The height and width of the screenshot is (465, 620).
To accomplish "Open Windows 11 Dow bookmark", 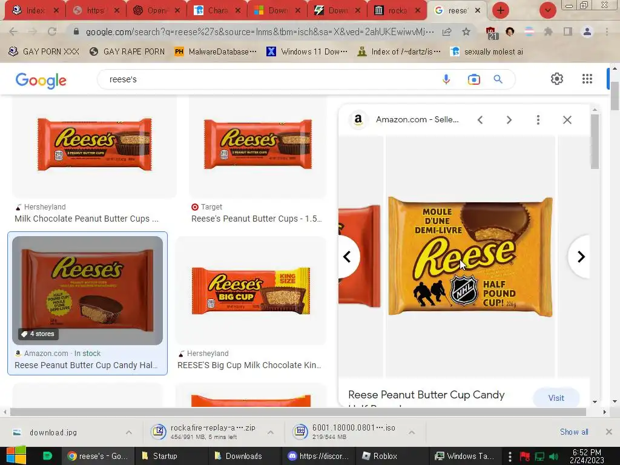I will coord(307,51).
